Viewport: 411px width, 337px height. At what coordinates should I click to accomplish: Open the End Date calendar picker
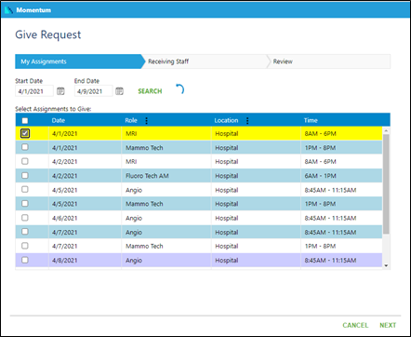119,91
